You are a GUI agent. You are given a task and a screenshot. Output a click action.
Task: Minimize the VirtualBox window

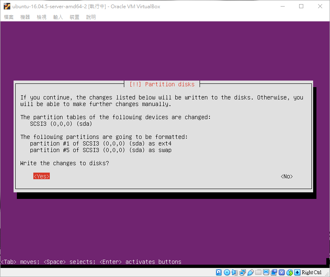283,6
